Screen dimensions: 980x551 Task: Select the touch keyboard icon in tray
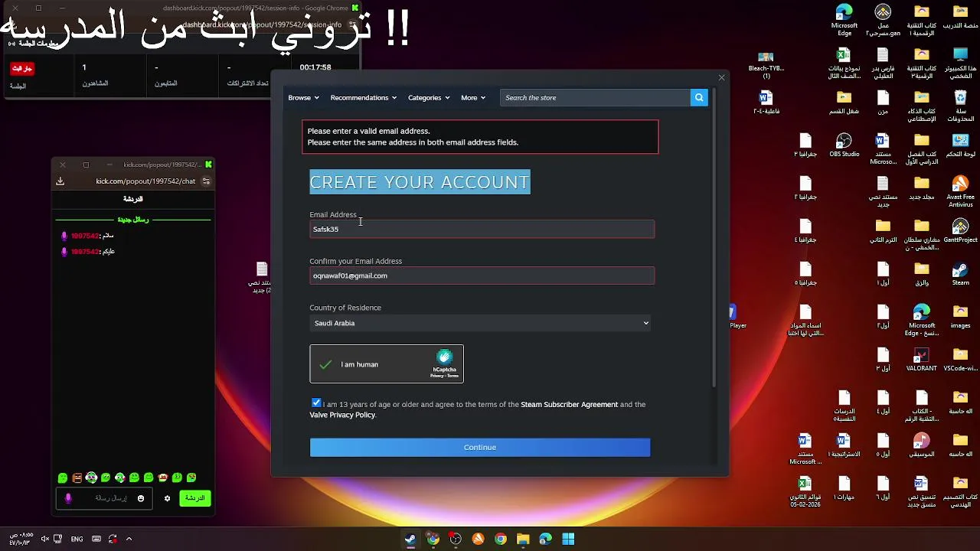[96, 539]
